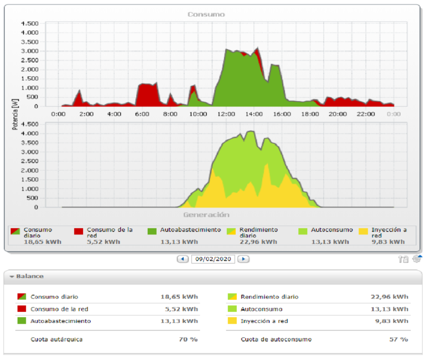Click the Consumo diario legend icon
The width and height of the screenshot is (425, 356).
tap(15, 231)
